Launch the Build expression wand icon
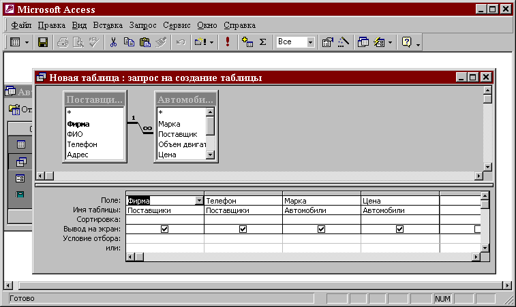 [344, 42]
